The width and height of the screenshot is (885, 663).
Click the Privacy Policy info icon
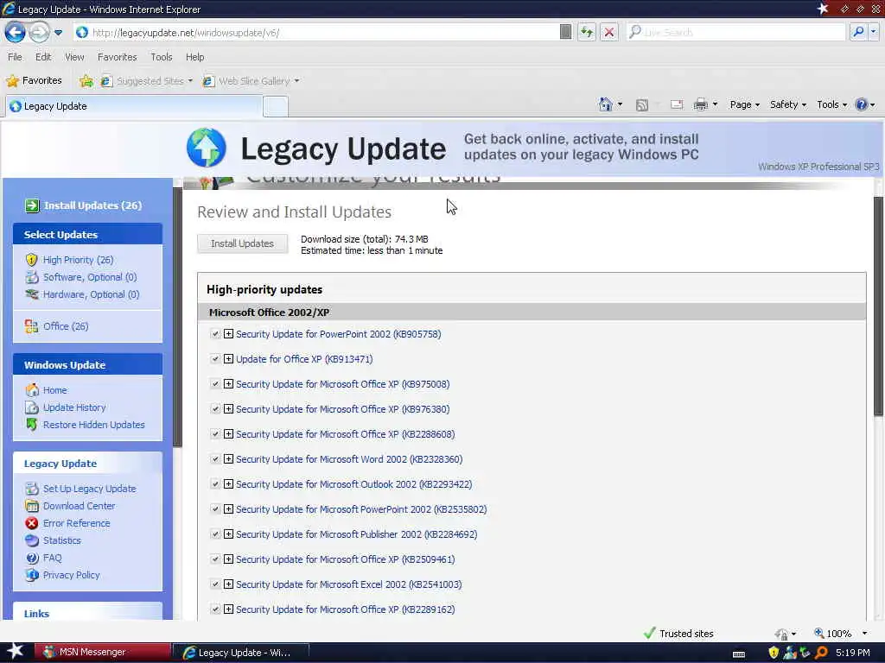tap(32, 575)
